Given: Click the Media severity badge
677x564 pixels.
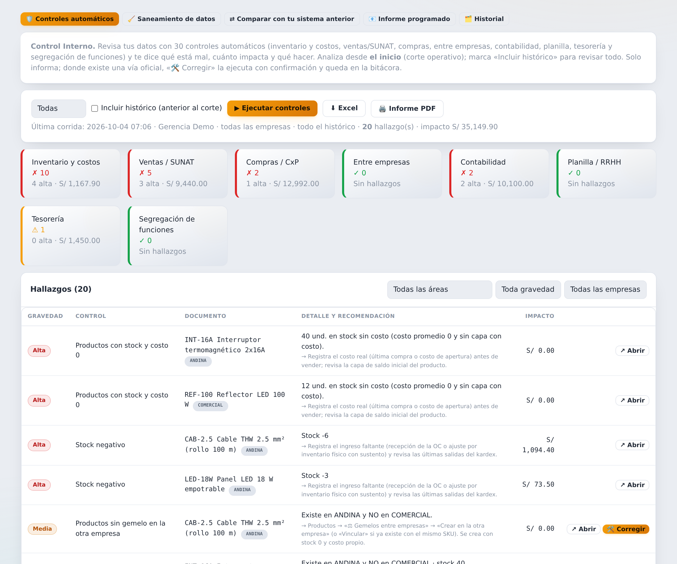Looking at the screenshot, I should [42, 529].
